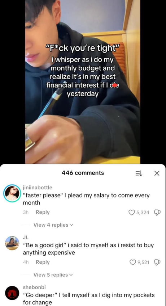Viewport: 166px width, 306px height.
Task: Expand View 5 replies under JL
Action: tap(53, 275)
